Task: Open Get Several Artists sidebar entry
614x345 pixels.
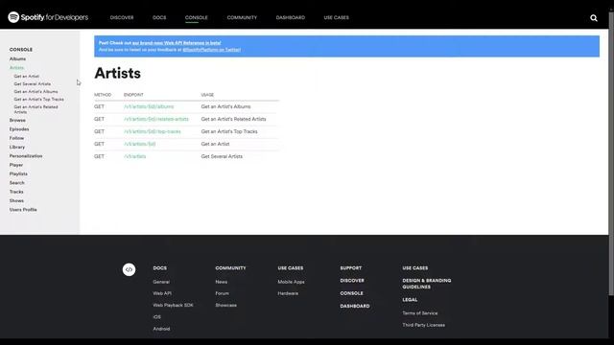Action: 32,83
